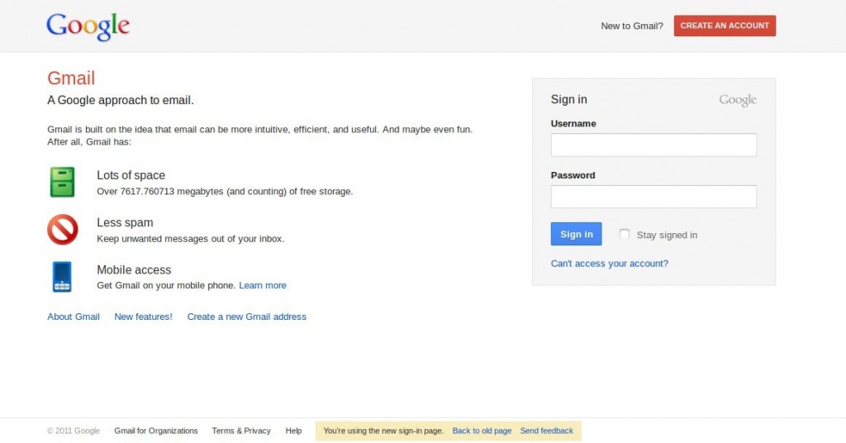Click A Google approach to email tagline

121,100
